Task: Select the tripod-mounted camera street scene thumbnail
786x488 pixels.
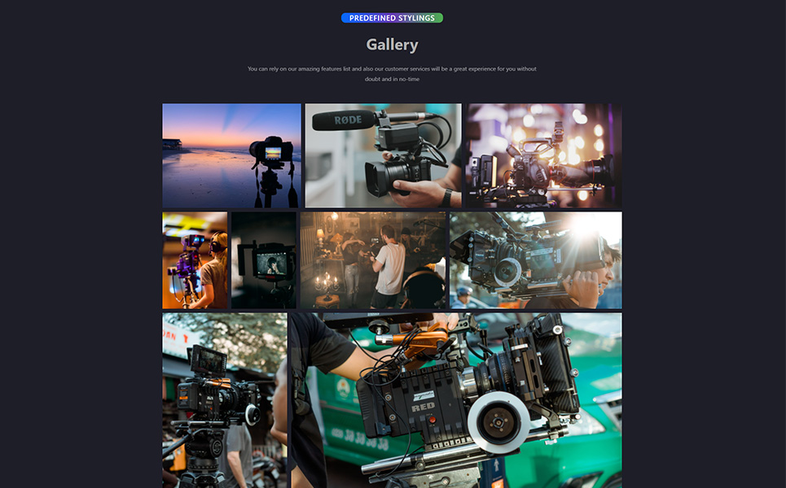Action: (226, 399)
